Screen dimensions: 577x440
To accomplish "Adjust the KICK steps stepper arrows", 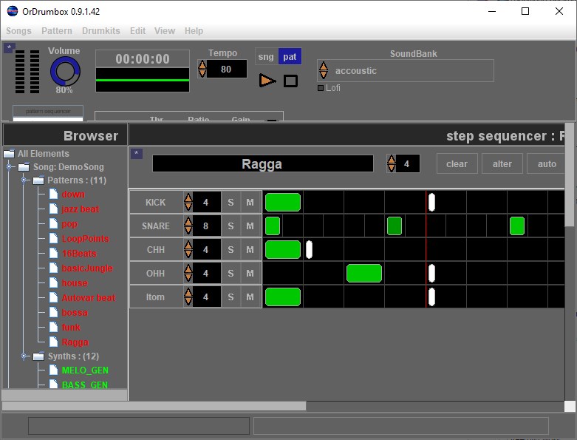I will (188, 202).
